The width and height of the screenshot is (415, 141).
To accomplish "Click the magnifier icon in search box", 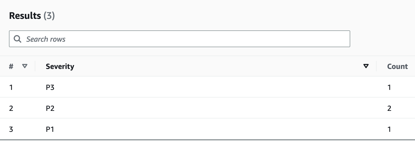I will click(17, 39).
